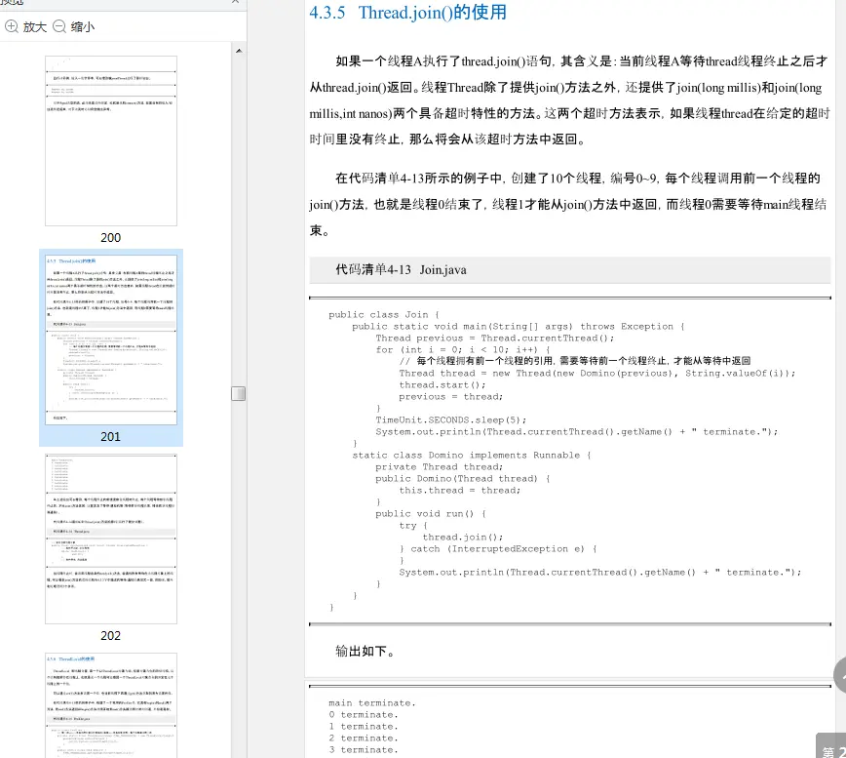Select page 200 thumbnail
Viewport: 846px width, 758px height.
coord(110,140)
